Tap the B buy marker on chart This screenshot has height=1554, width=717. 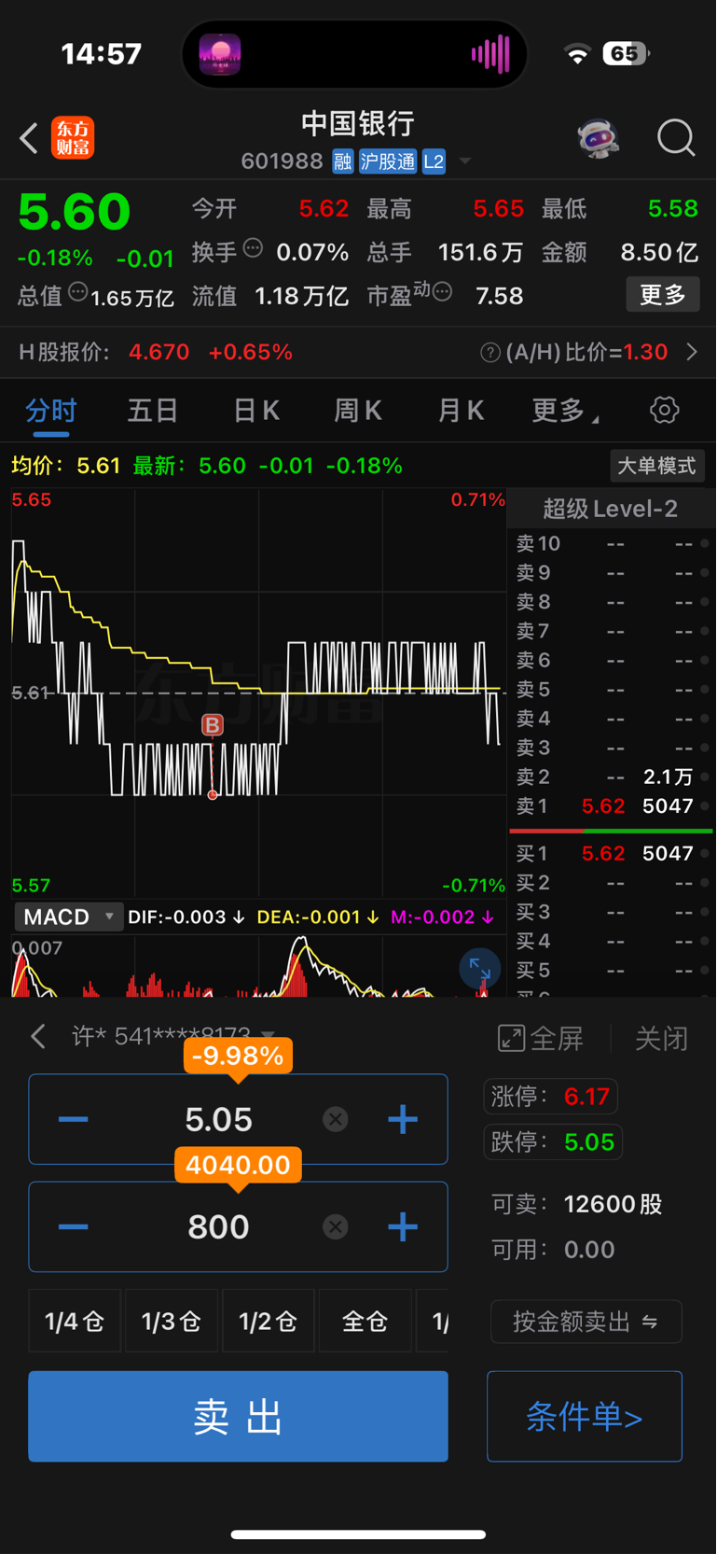(213, 724)
